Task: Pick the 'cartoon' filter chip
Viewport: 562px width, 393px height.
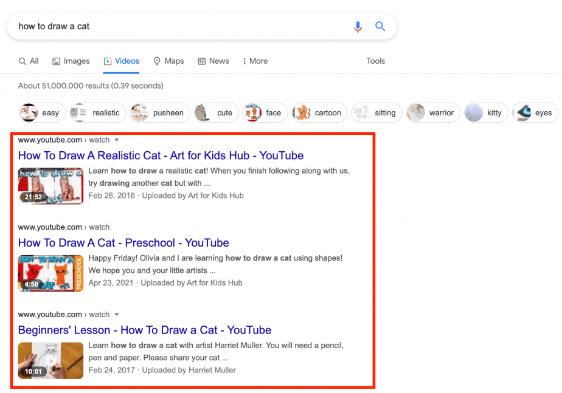Action: [x=319, y=113]
